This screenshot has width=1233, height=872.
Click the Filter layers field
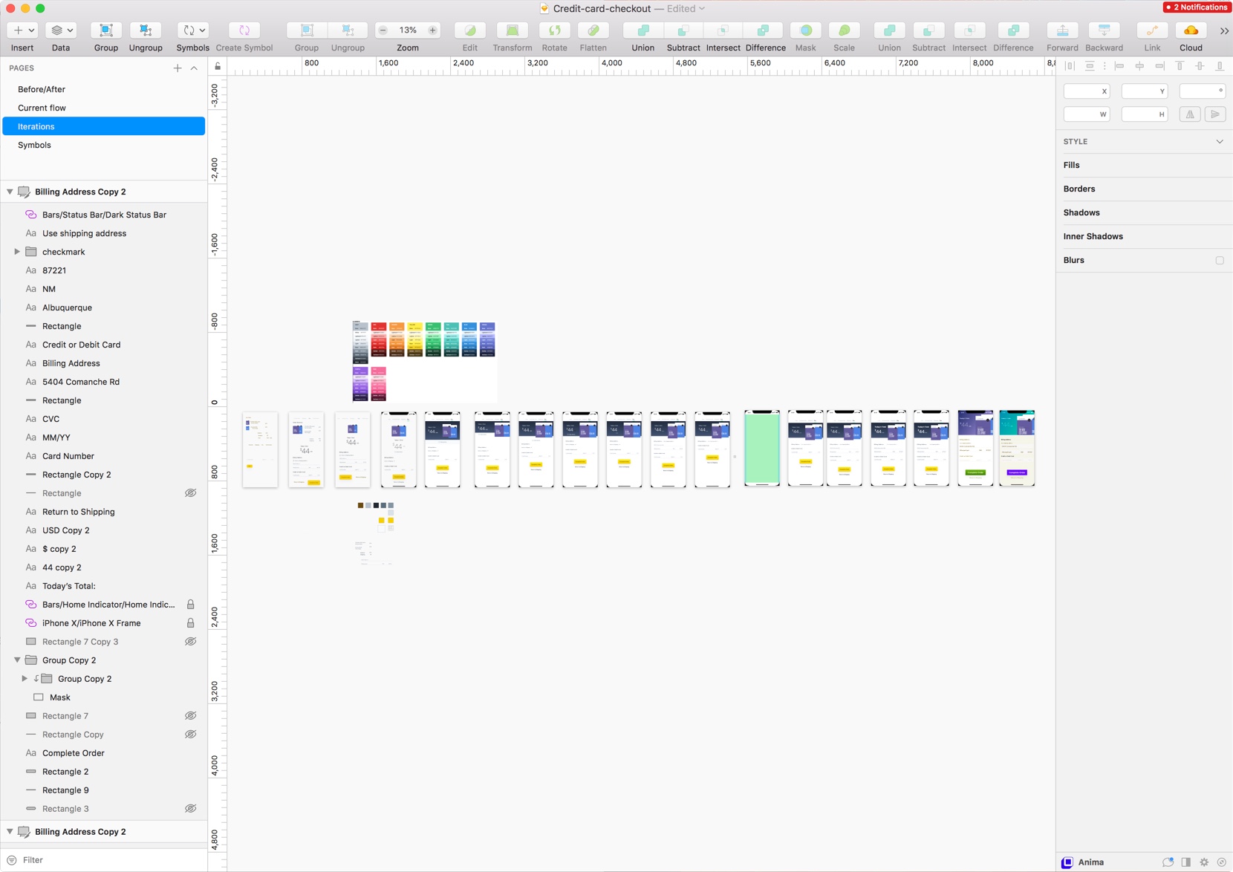[x=104, y=860]
